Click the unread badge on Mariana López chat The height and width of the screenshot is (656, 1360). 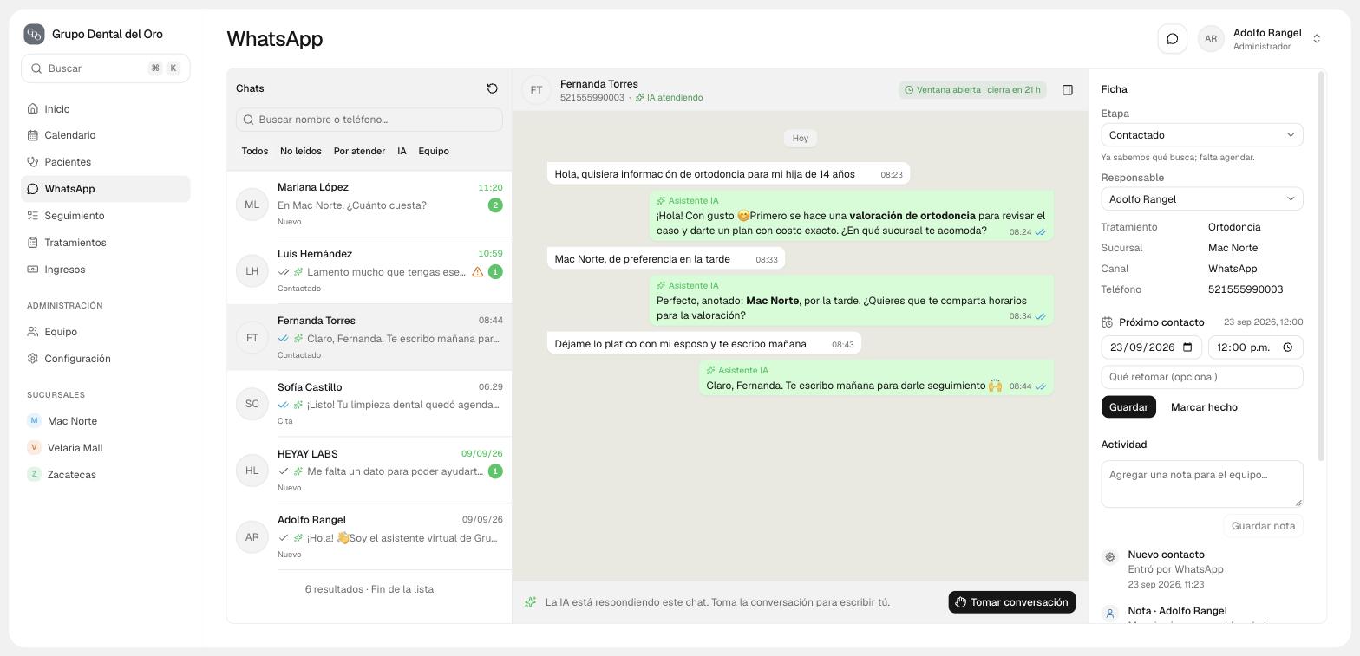pyautogui.click(x=495, y=205)
